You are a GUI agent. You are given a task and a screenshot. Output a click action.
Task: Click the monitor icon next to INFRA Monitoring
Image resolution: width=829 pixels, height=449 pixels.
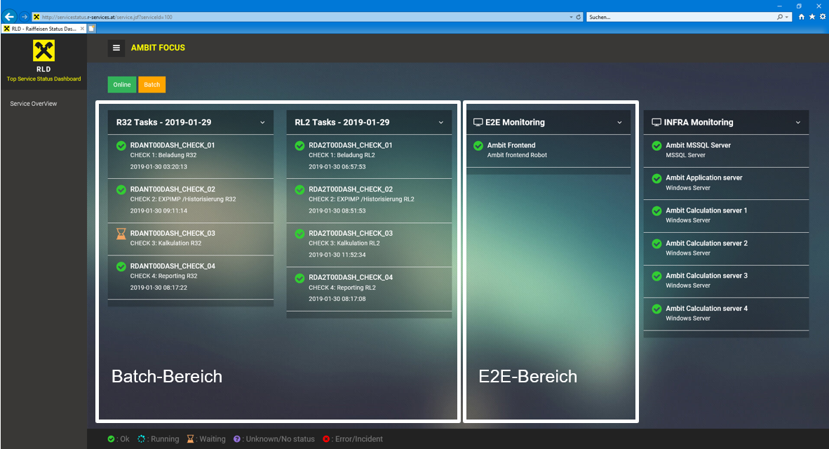pos(656,122)
